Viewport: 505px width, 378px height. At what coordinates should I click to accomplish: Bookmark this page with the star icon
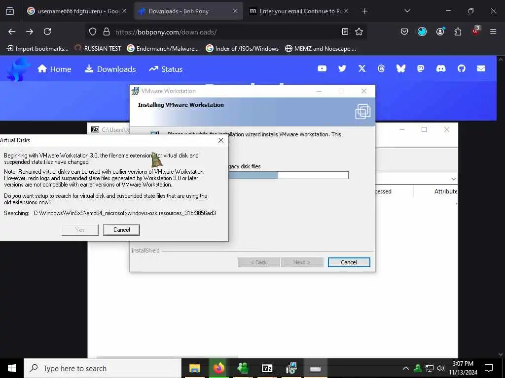pyautogui.click(x=359, y=31)
